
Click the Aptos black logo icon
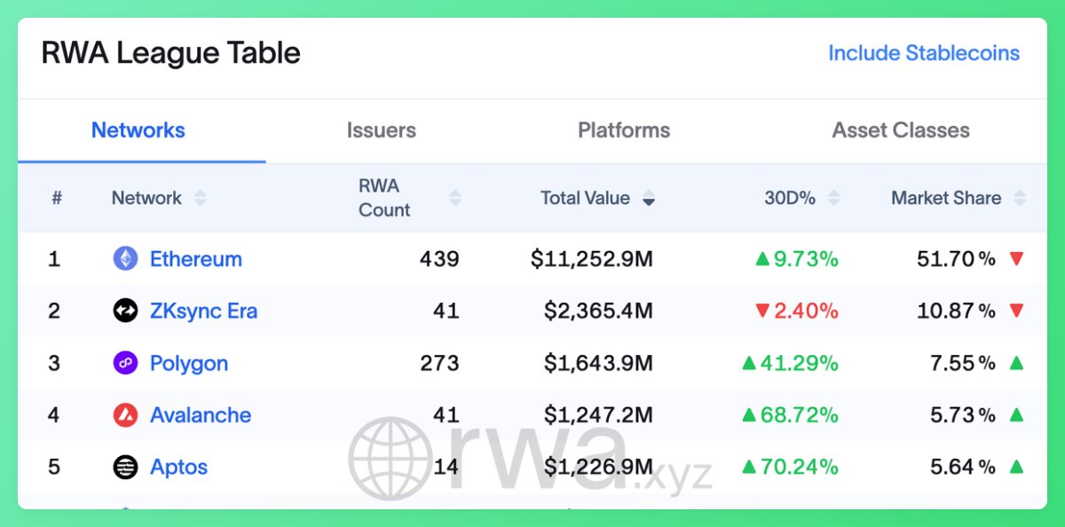[125, 467]
